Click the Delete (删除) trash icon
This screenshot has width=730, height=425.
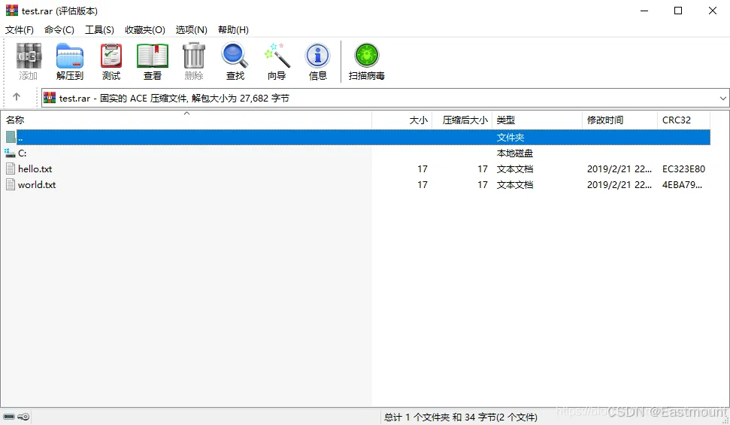point(194,56)
